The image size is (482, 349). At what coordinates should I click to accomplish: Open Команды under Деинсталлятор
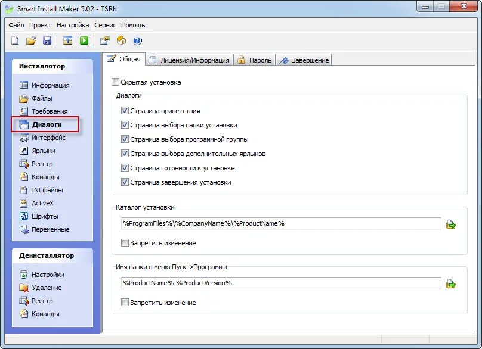[39, 314]
